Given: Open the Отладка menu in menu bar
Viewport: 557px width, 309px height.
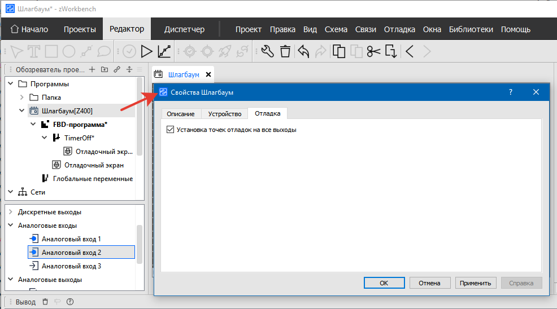Looking at the screenshot, I should click(x=399, y=29).
